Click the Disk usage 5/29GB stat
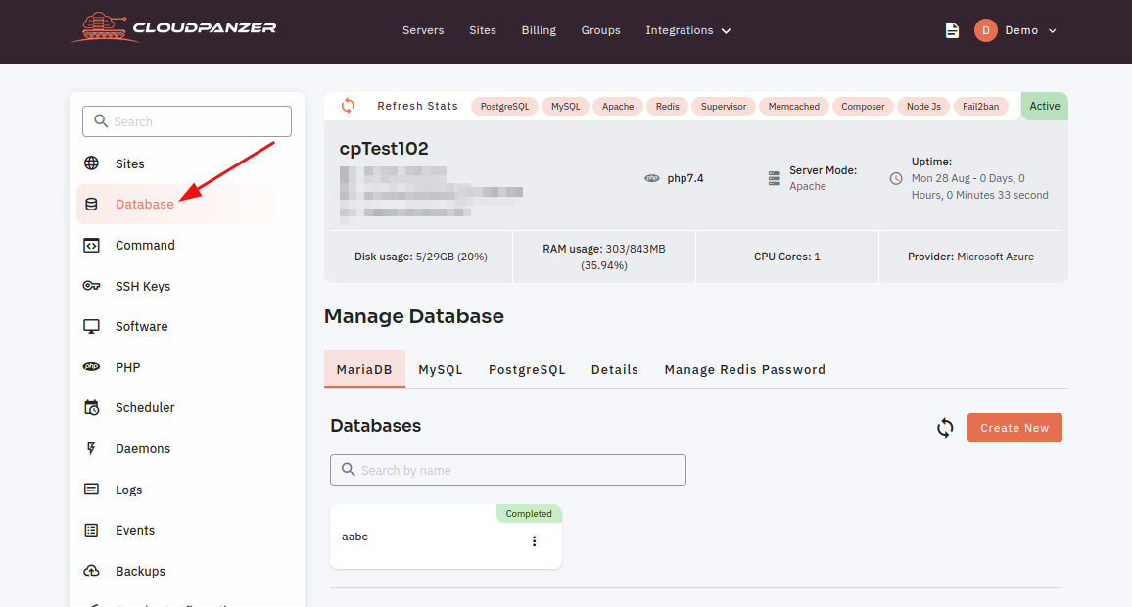 (421, 257)
